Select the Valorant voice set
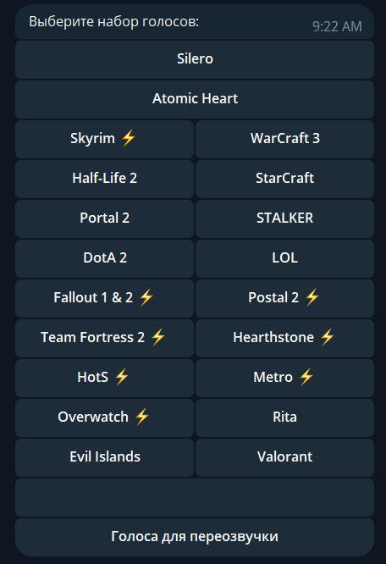Viewport: 386px width, 564px height. click(284, 457)
